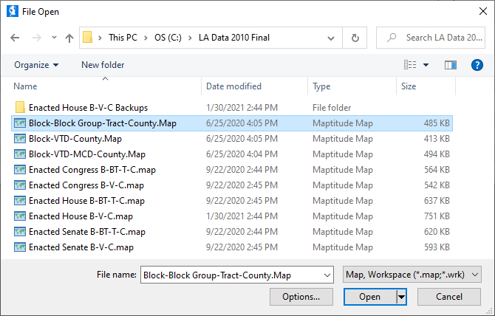
Task: Refresh the folder contents
Action: (x=355, y=38)
